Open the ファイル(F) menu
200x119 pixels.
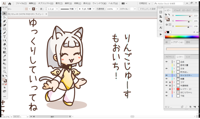point(21,4)
